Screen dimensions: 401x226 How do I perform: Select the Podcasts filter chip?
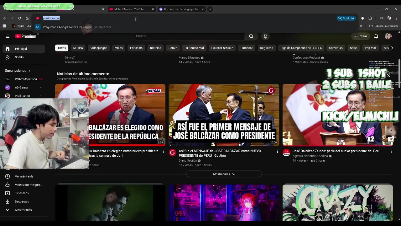(x=136, y=48)
